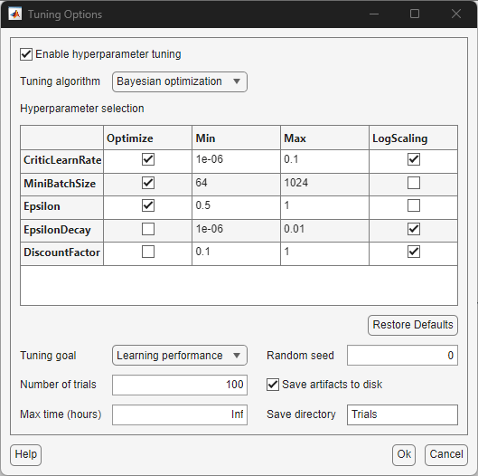The width and height of the screenshot is (478, 476).
Task: Minimize the Tuning Options window
Action: pyautogui.click(x=374, y=14)
